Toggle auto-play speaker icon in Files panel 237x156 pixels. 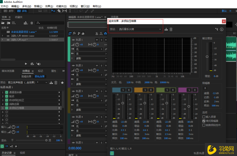coord(38,64)
